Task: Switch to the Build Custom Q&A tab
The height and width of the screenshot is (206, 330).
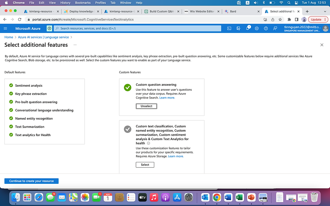Action: (x=161, y=11)
